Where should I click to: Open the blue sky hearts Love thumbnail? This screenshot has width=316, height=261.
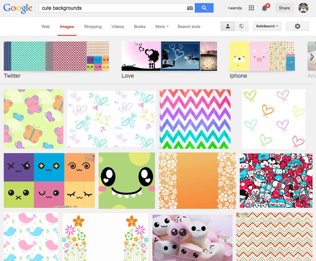pyautogui.click(x=181, y=56)
